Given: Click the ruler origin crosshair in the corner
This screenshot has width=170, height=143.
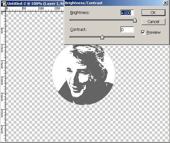Looking at the screenshot, I should pos(3,9).
